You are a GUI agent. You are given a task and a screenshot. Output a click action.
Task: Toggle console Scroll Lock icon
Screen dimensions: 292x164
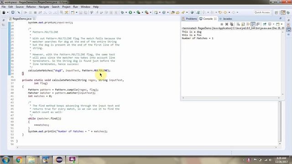[243, 24]
